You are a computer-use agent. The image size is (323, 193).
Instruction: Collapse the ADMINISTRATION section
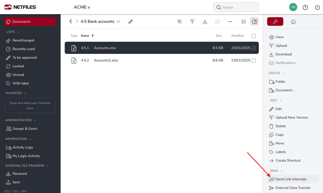pyautogui.click(x=21, y=120)
